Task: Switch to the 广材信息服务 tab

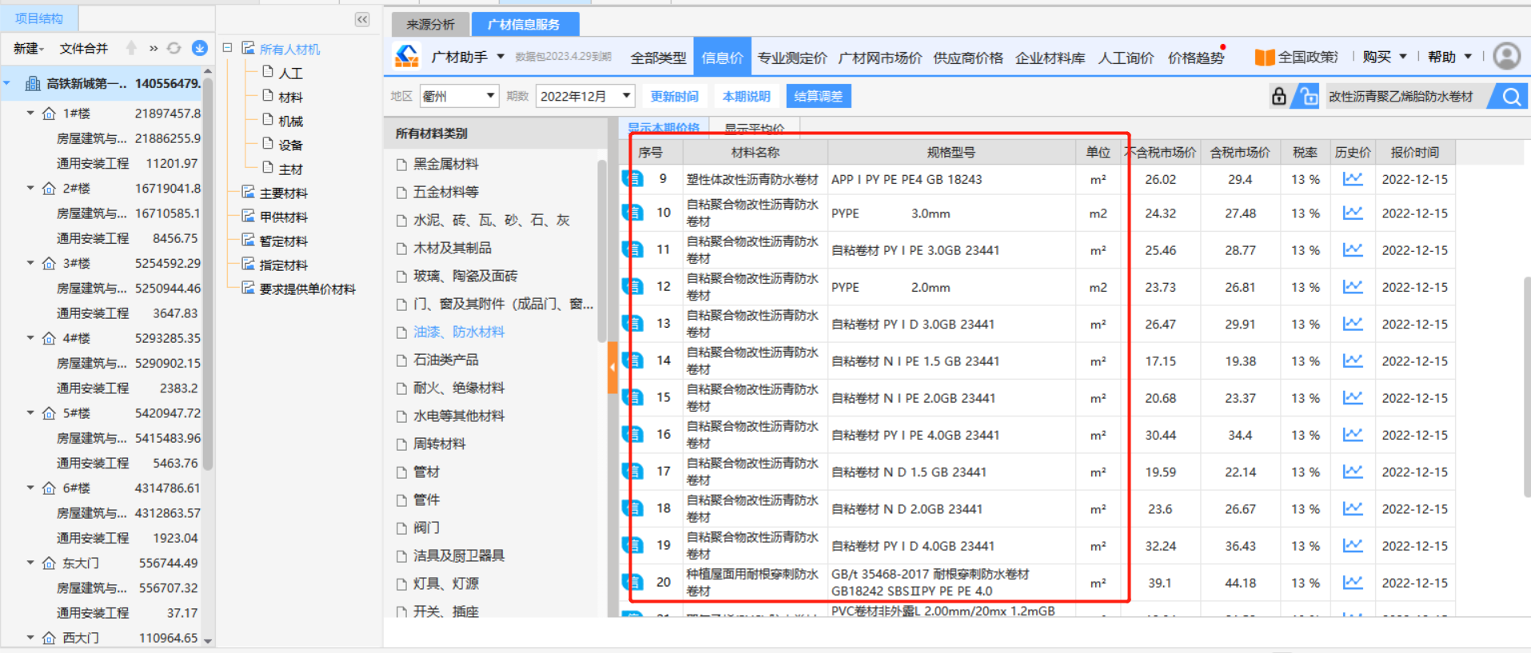Action: [x=524, y=24]
